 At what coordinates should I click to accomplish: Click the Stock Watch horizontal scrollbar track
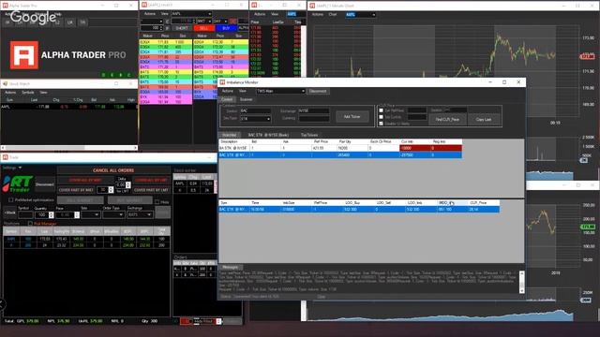(68, 148)
